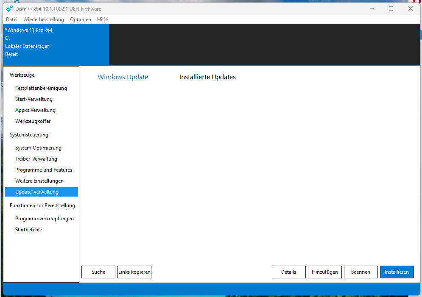The width and height of the screenshot is (422, 297).
Task: Click the Dism++ gear icon in title bar
Action: click(x=10, y=8)
